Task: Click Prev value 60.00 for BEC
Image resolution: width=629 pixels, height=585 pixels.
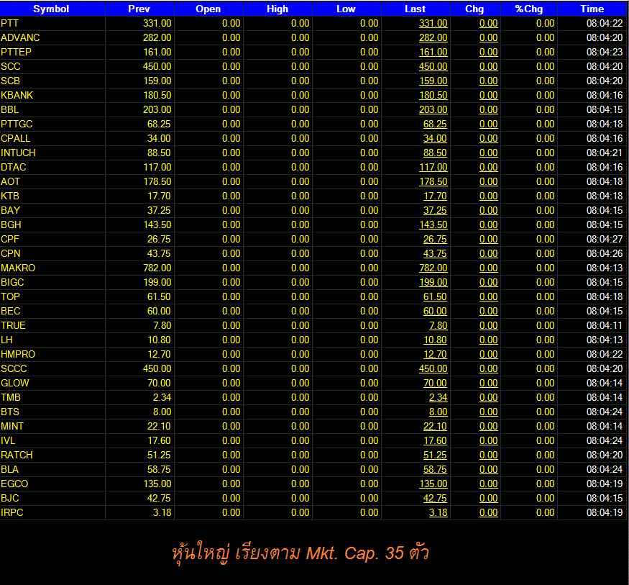Action: pos(159,312)
